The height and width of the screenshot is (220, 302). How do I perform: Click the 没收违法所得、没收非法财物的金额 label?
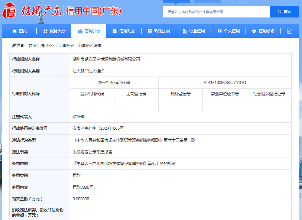coord(38,213)
